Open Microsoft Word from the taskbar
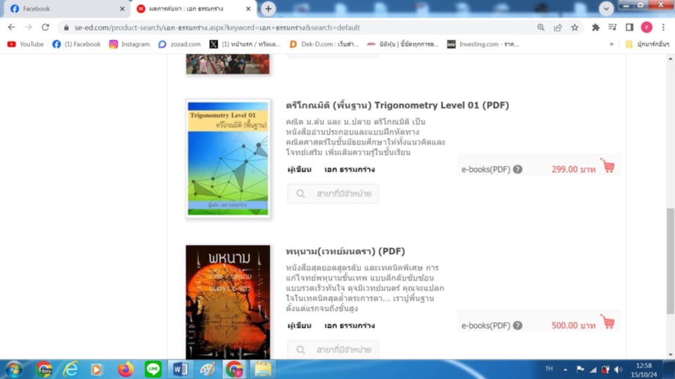Viewport: 675px width, 379px height. (179, 369)
